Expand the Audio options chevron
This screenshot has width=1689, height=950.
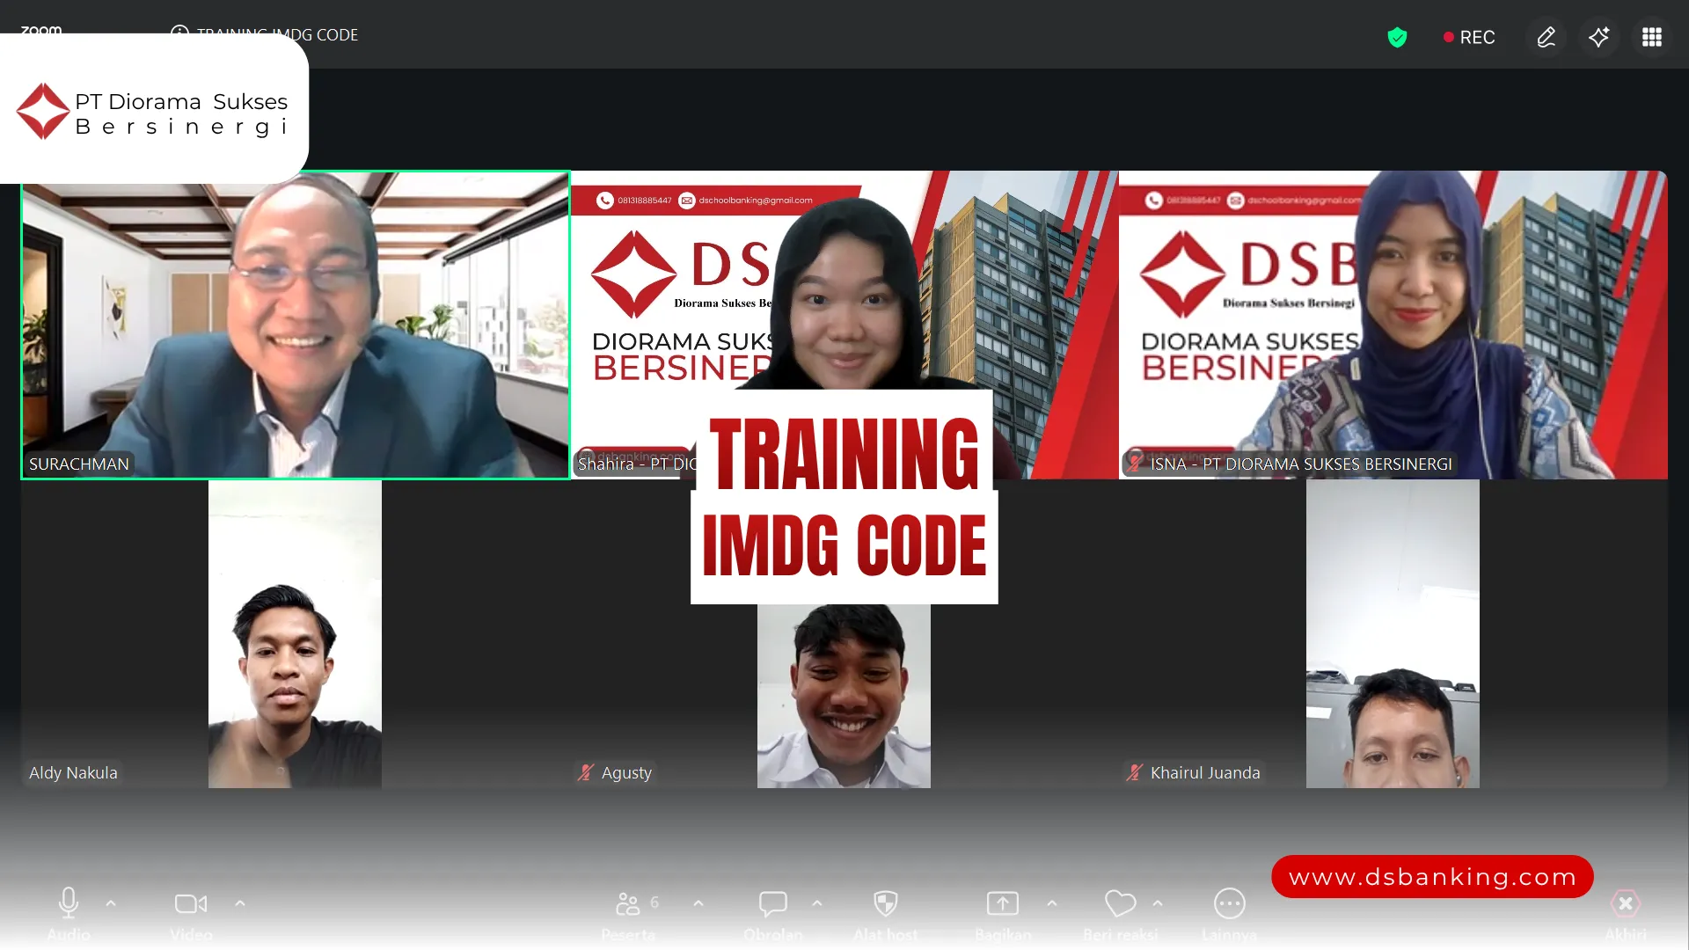[x=111, y=903]
